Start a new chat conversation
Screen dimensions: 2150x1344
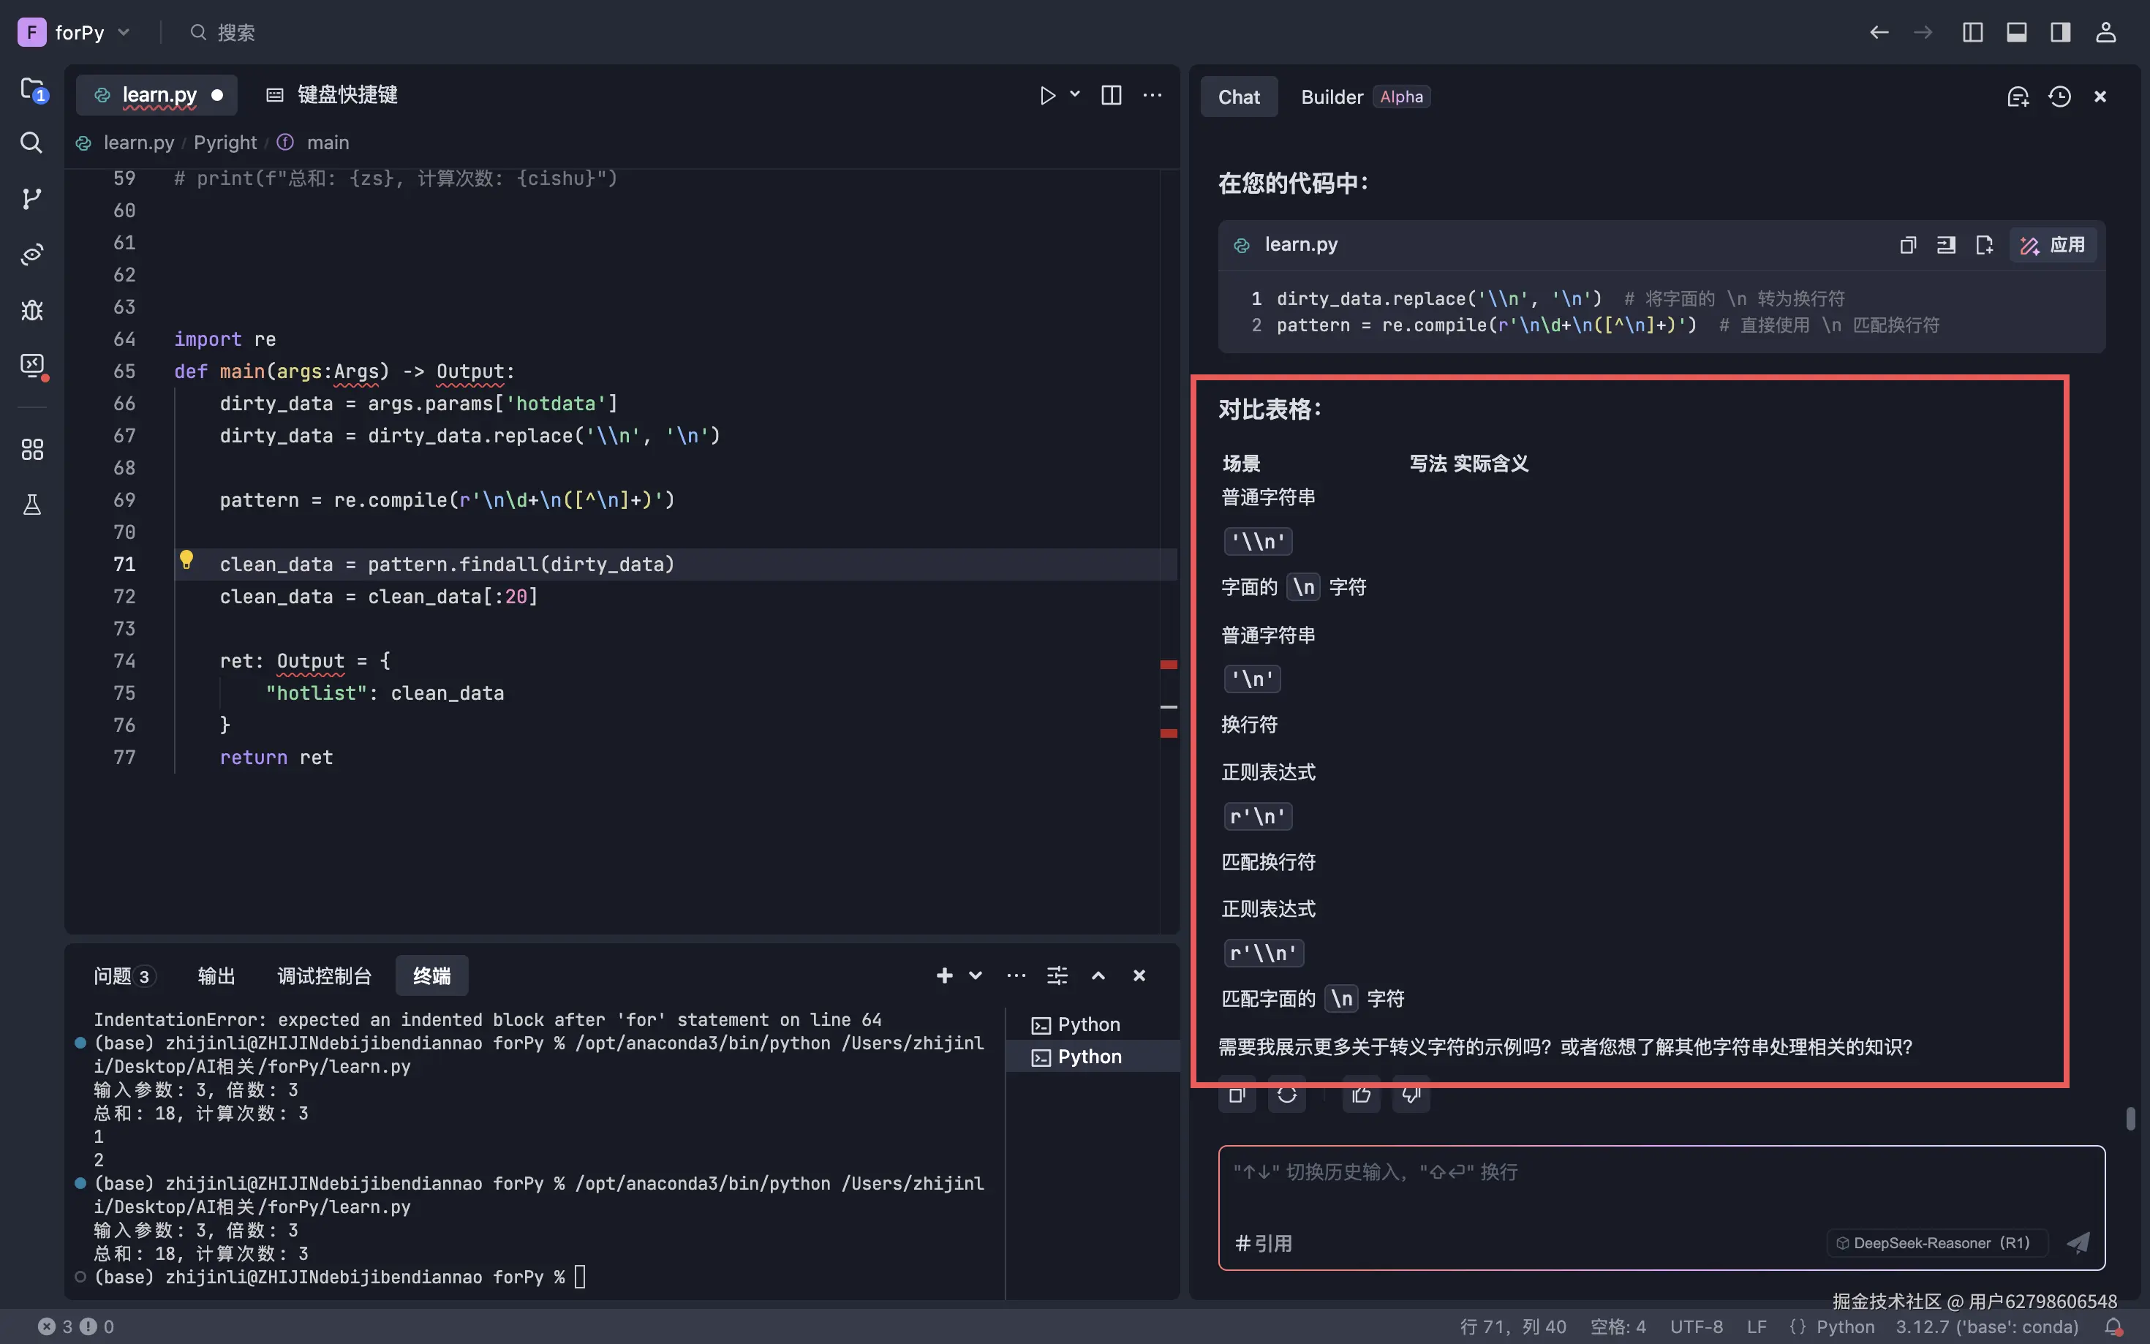(x=2017, y=97)
